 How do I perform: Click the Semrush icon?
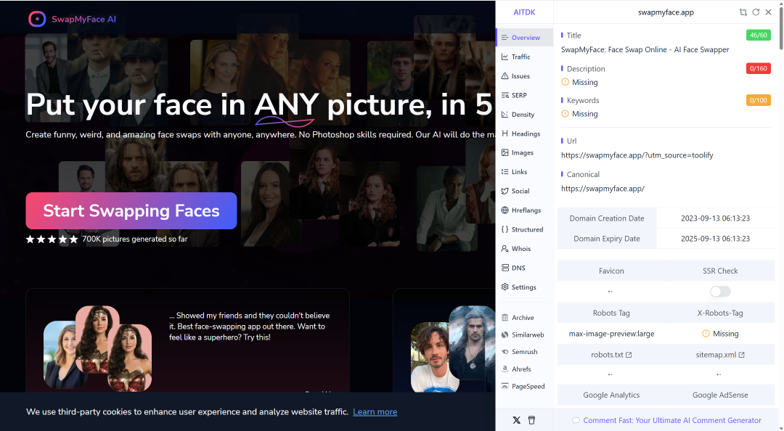tap(505, 351)
